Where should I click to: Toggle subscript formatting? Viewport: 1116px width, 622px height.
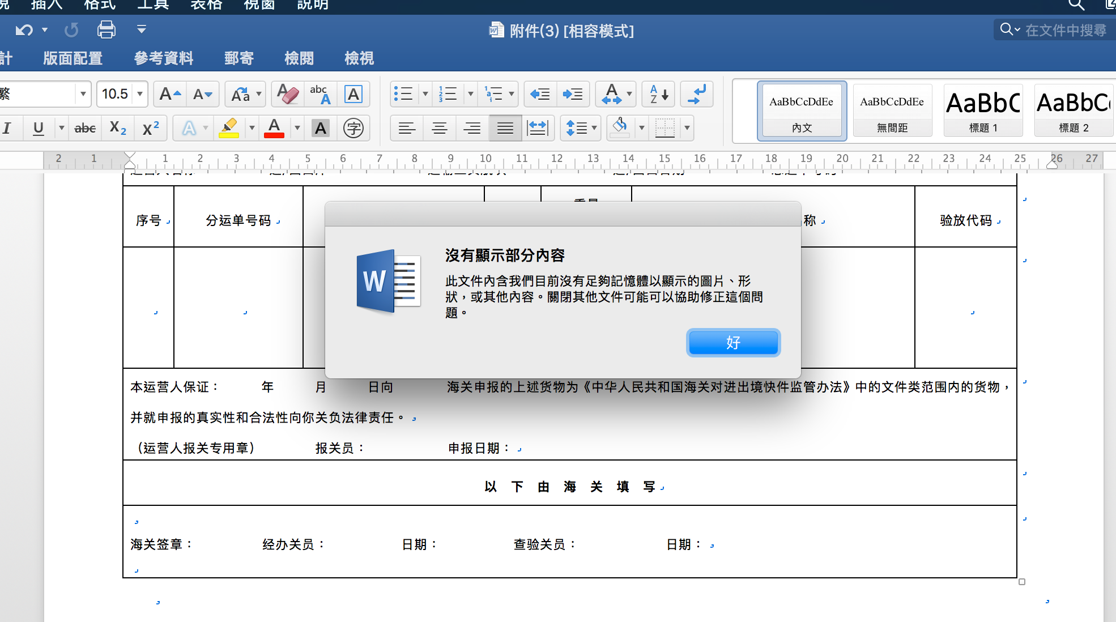click(x=118, y=128)
